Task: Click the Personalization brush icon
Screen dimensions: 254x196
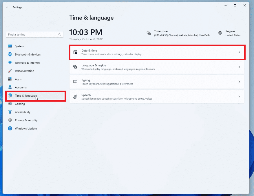Action: click(10, 71)
